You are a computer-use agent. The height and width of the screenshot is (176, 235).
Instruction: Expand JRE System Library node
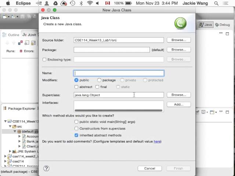coord(10,151)
